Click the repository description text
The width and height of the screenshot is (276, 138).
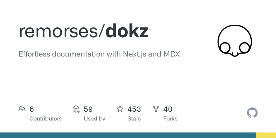point(99,54)
